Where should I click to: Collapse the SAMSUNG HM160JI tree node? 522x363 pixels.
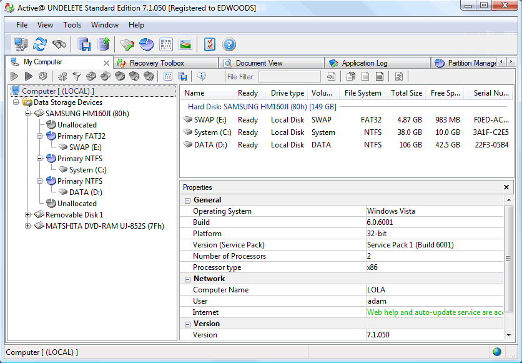(x=28, y=114)
